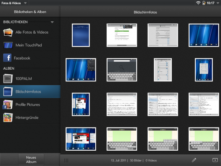Open the 100PALM album icon

coord(8,79)
